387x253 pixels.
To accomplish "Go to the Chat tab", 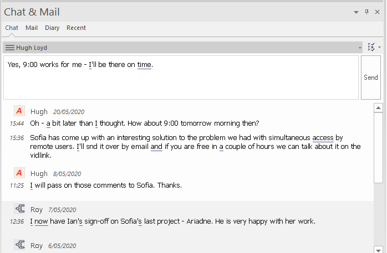I will (x=12, y=28).
